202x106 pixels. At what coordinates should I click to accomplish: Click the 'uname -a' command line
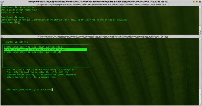pos(14,17)
